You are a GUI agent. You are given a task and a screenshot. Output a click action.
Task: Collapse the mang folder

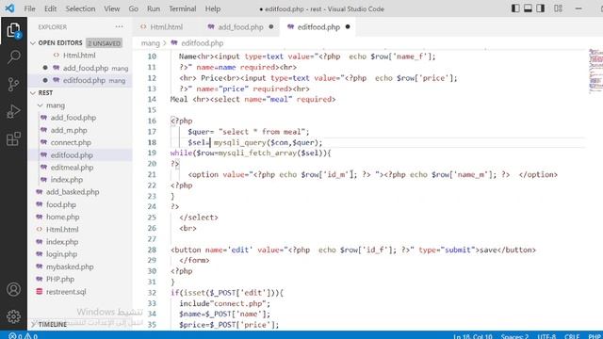pyautogui.click(x=40, y=105)
